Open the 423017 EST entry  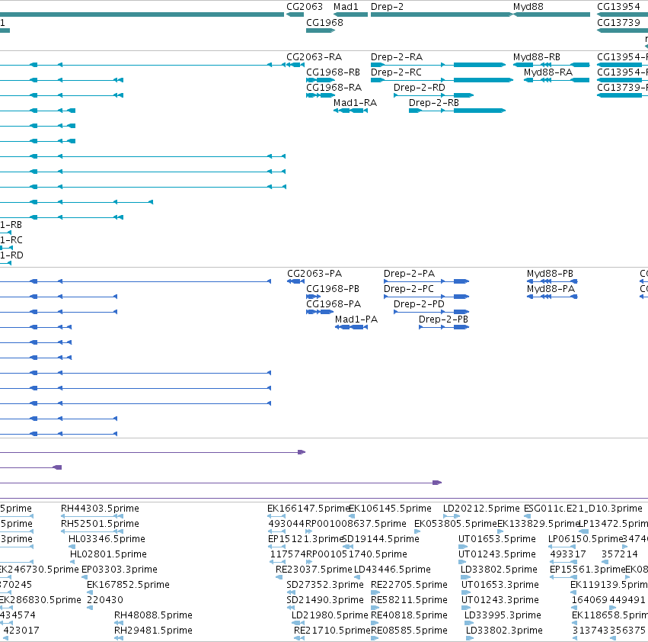pos(21,631)
